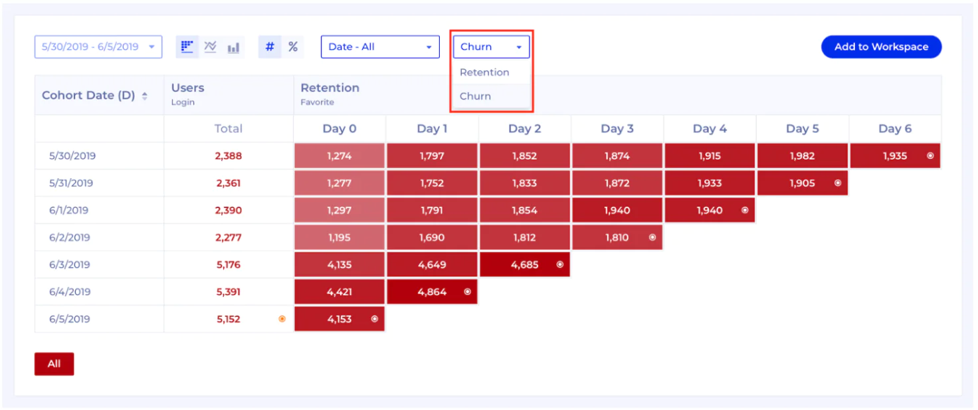Click the Add to Workspace button

[881, 47]
